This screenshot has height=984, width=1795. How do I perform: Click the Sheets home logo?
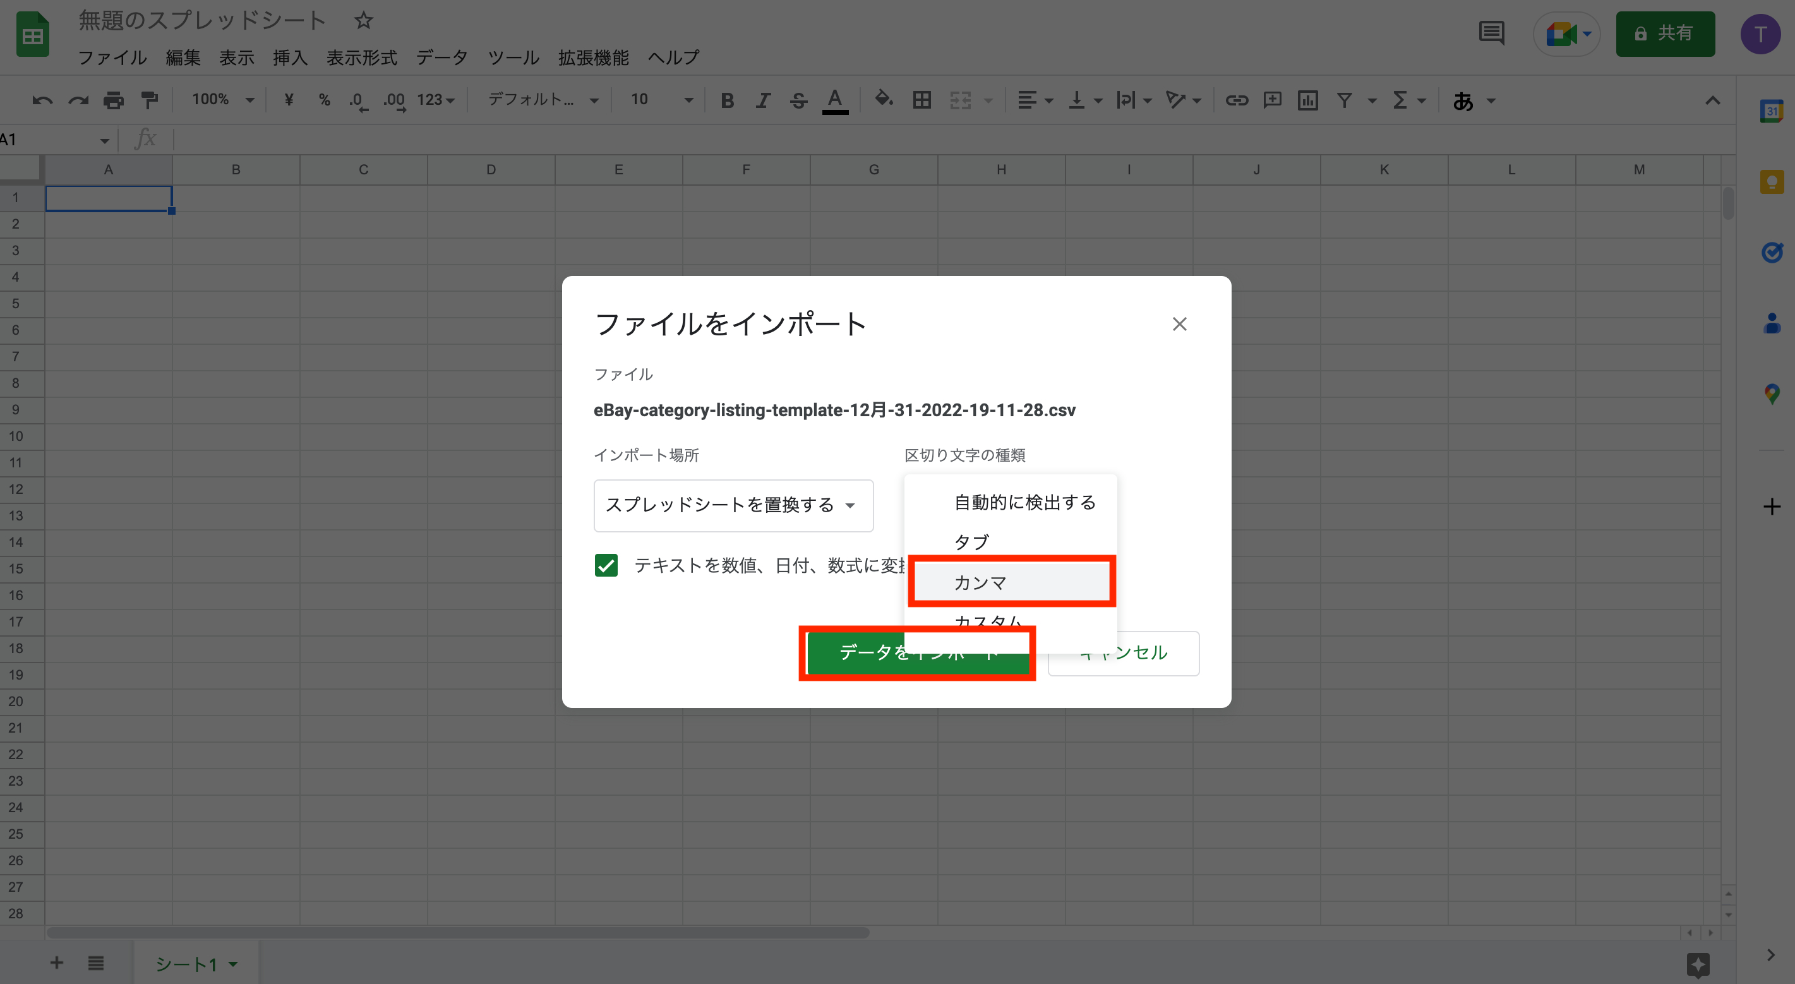click(33, 35)
